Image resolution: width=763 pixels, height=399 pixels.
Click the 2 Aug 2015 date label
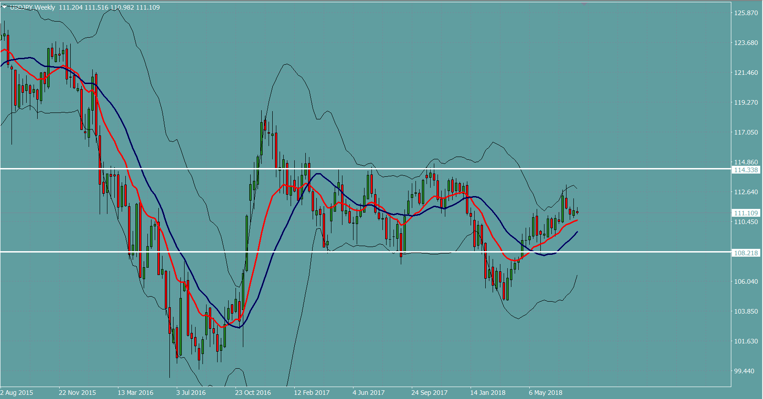coord(17,393)
